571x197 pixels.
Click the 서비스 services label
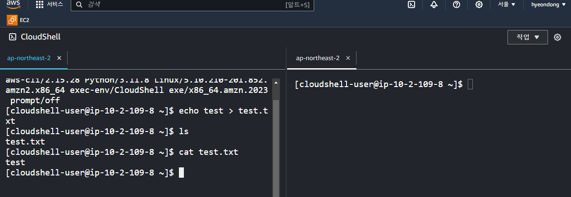click(x=55, y=4)
